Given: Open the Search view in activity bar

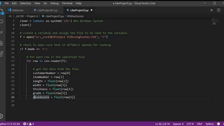Looking at the screenshot, I should click(1, 22).
